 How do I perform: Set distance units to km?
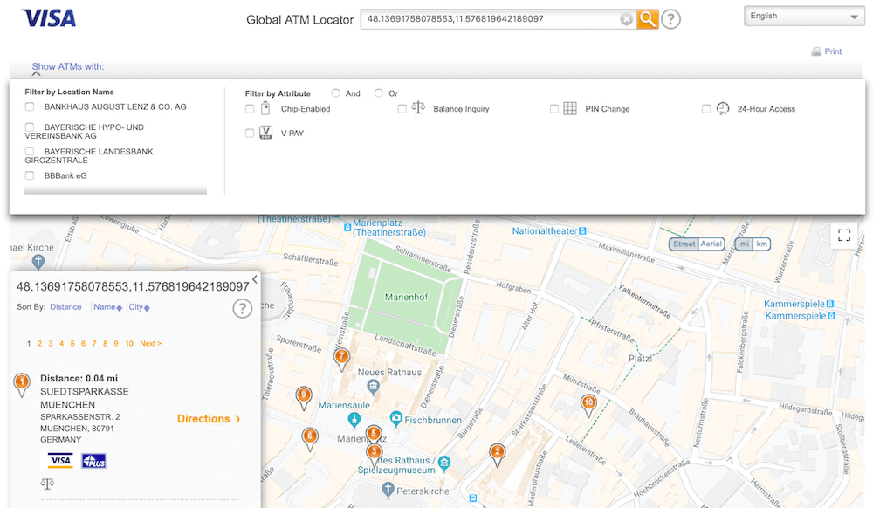click(x=761, y=244)
